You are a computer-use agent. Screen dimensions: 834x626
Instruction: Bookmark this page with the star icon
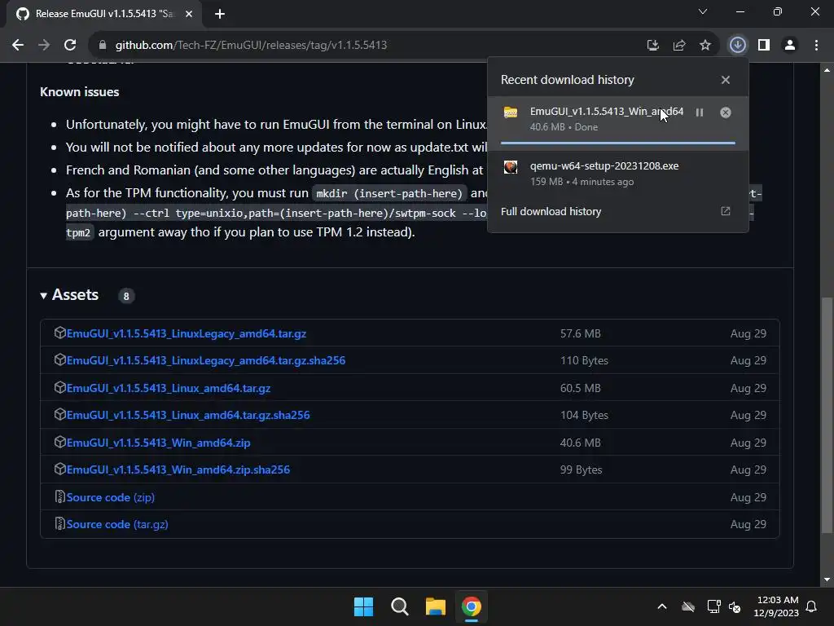coord(705,46)
